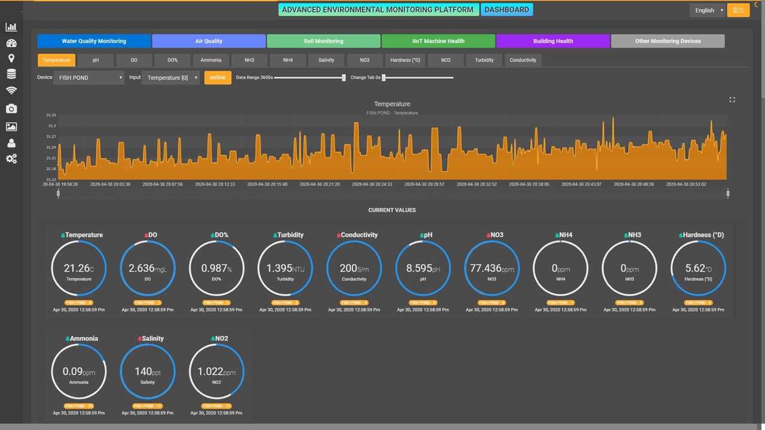Select the WiFi connectivity icon

point(11,90)
